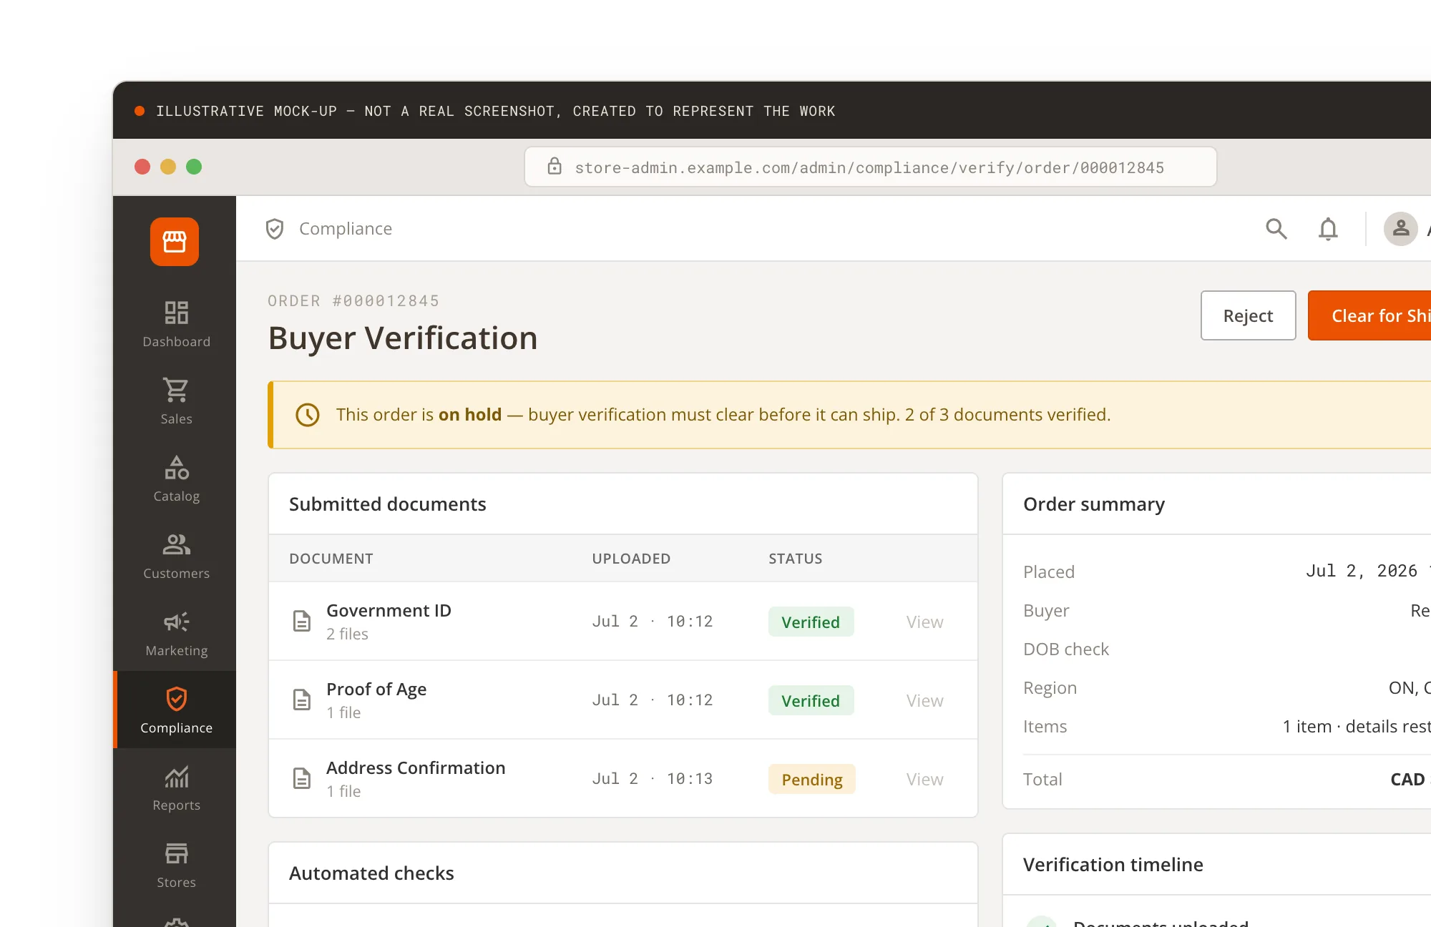Viewport: 1431px width, 927px height.
Task: Click the Compliance breadcrumb text
Action: tap(346, 229)
